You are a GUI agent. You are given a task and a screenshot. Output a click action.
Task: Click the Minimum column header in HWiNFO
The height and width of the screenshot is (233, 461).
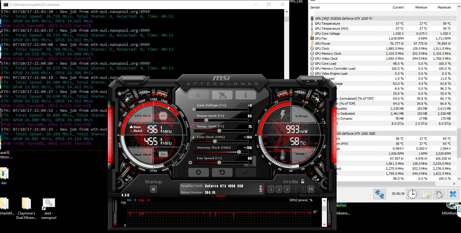point(417,7)
